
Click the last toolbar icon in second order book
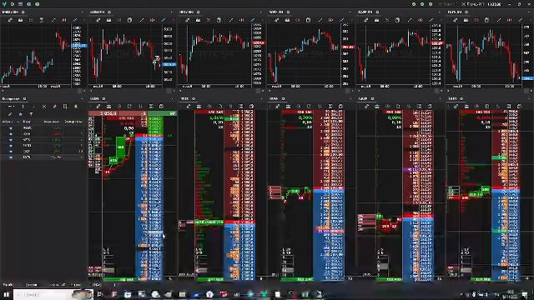pyautogui.click(x=251, y=107)
